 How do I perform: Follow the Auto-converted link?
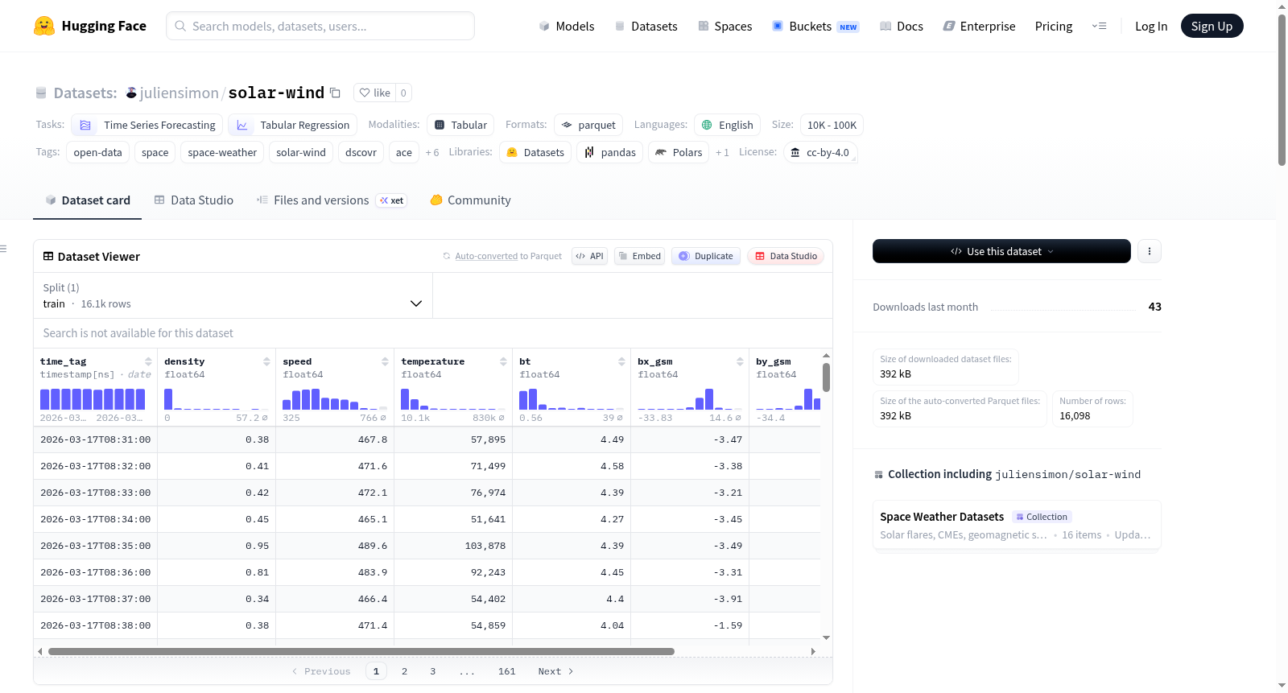[486, 256]
